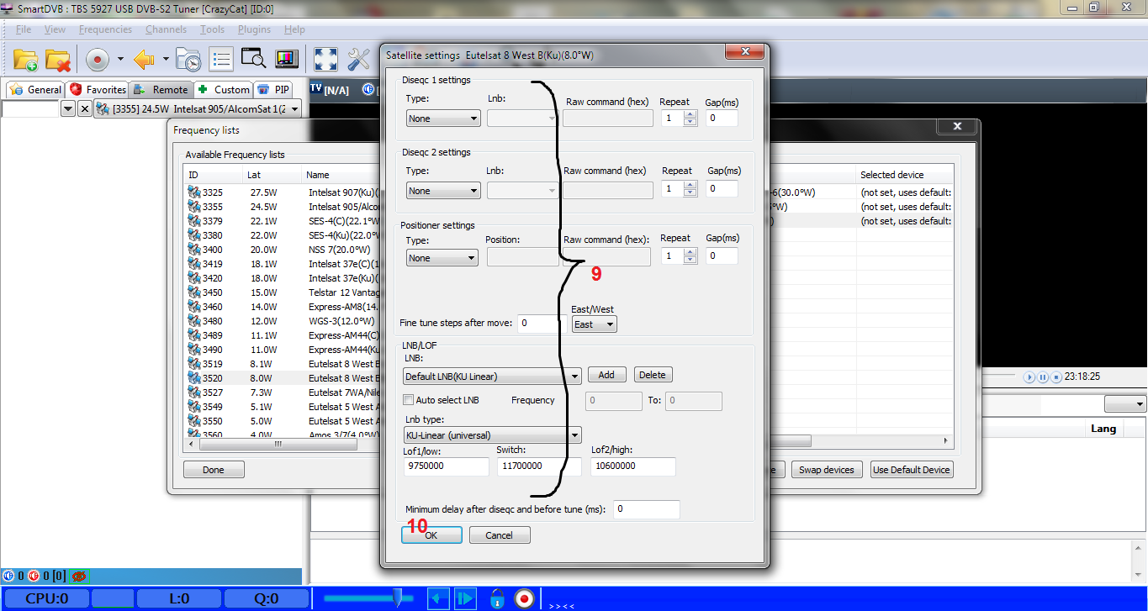This screenshot has height=611, width=1148.
Task: Open the scheduler folder-clock icon
Action: tap(188, 60)
